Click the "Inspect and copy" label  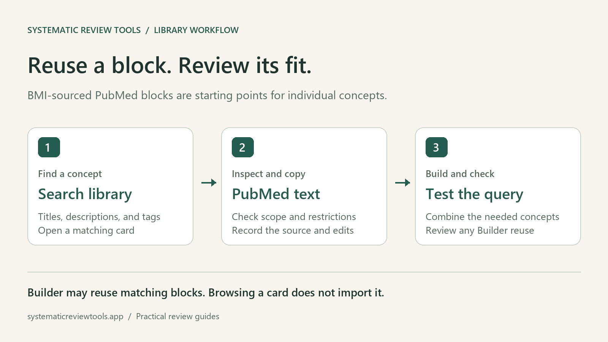click(269, 174)
